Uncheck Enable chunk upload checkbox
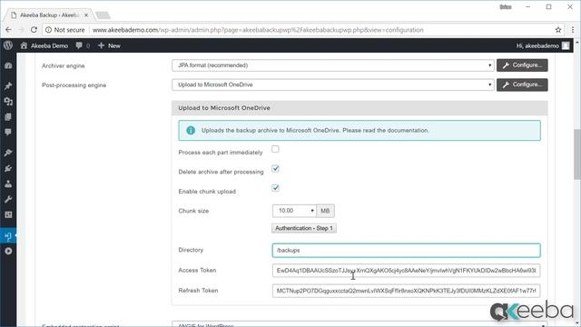This screenshot has height=327, width=581. point(275,188)
